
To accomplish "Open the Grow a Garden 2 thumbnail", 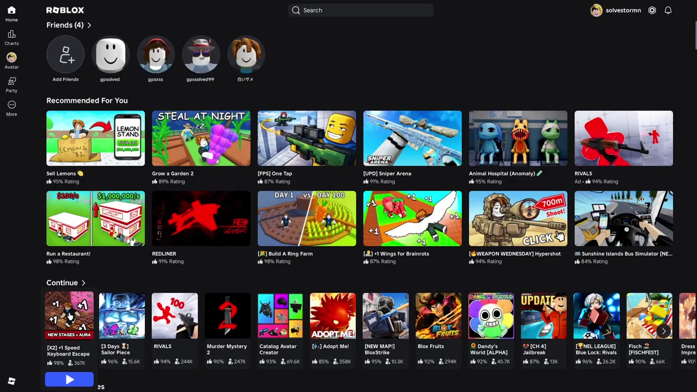I will (x=201, y=138).
